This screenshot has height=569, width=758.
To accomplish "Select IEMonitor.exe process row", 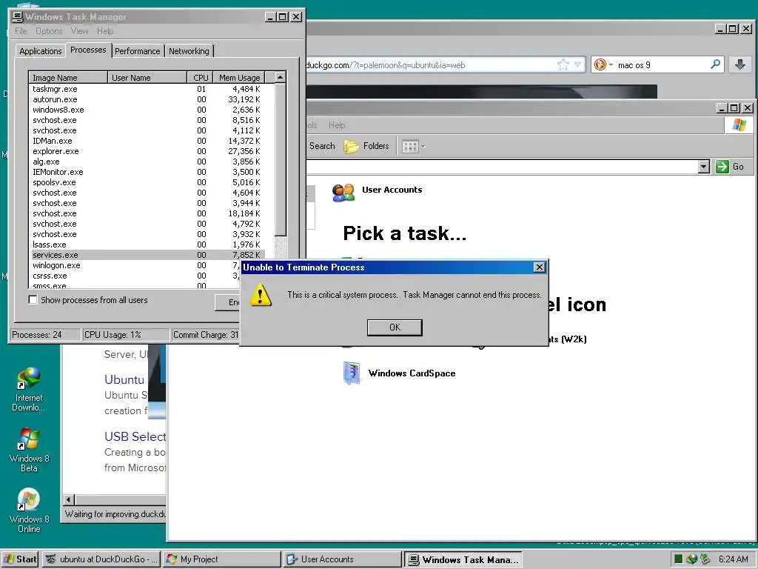I will 147,172.
